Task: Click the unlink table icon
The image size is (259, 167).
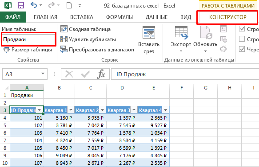Action: 223,49
